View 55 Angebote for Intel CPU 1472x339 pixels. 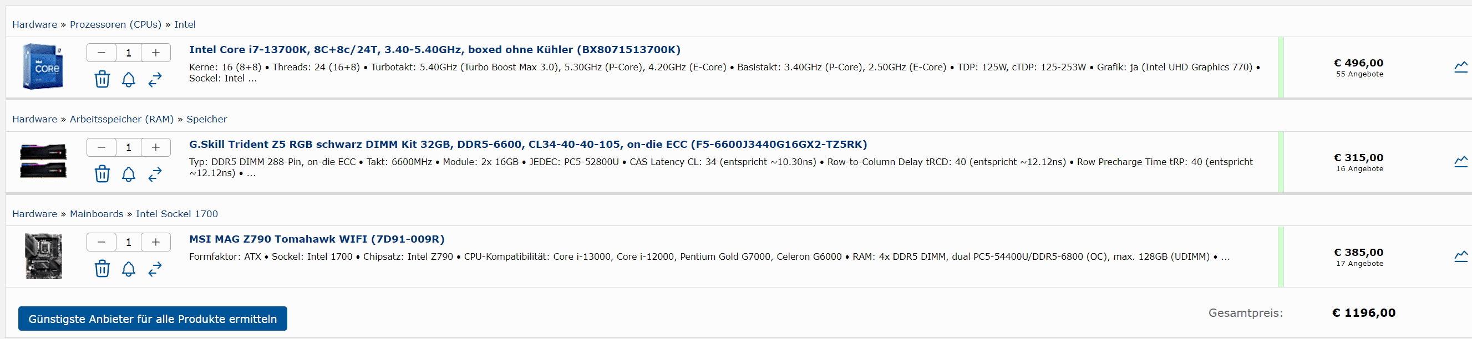(x=1359, y=74)
